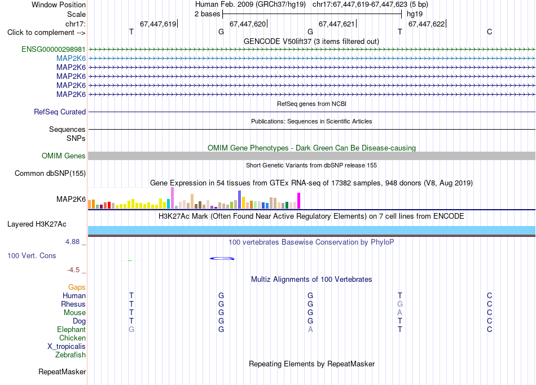Click the 4.88 PhyloP scale value
This screenshot has width=536, height=385.
click(72, 242)
